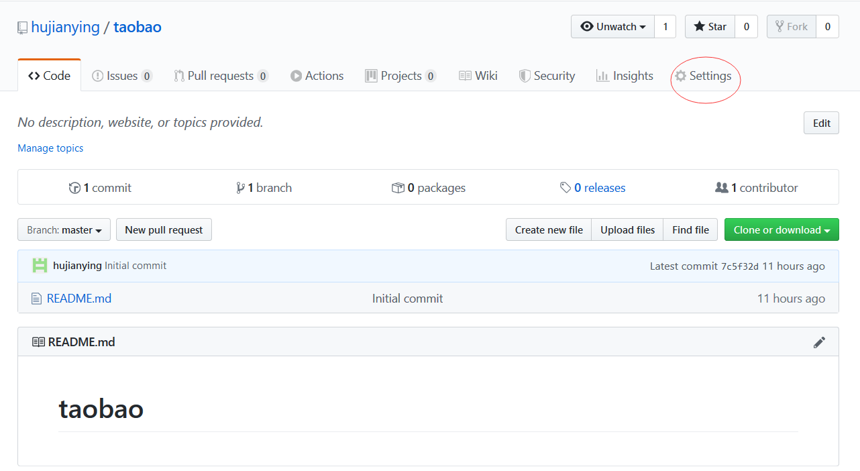Click the hujianying avatar in commit row
This screenshot has height=471, width=860.
click(x=40, y=266)
